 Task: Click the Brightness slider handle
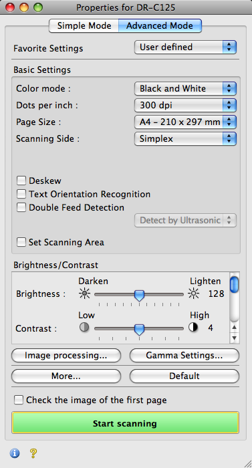pos(139,296)
